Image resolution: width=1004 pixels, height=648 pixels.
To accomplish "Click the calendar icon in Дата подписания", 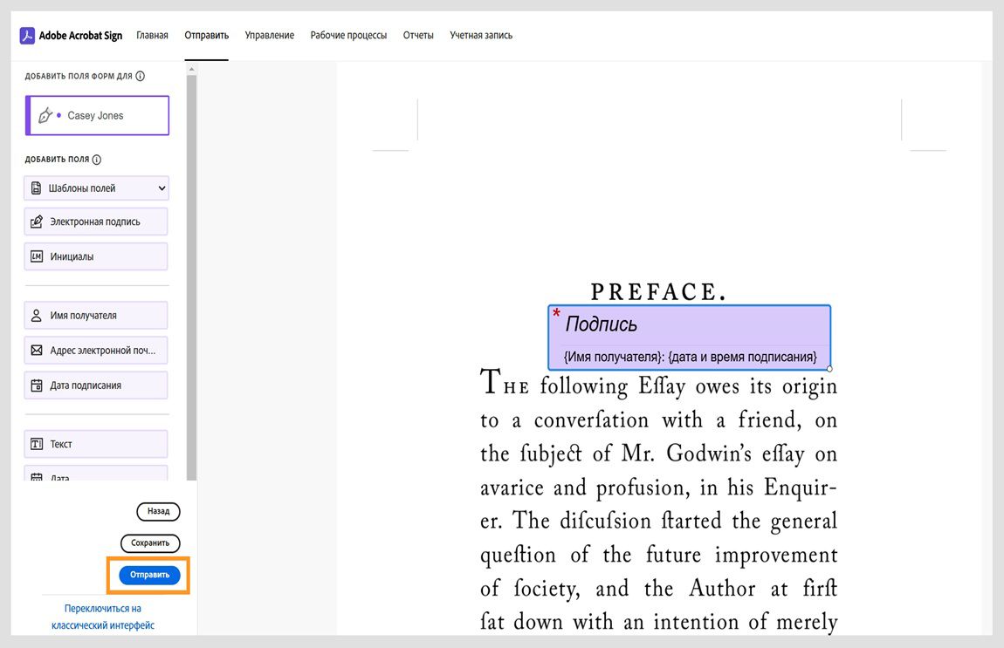I will tap(37, 385).
